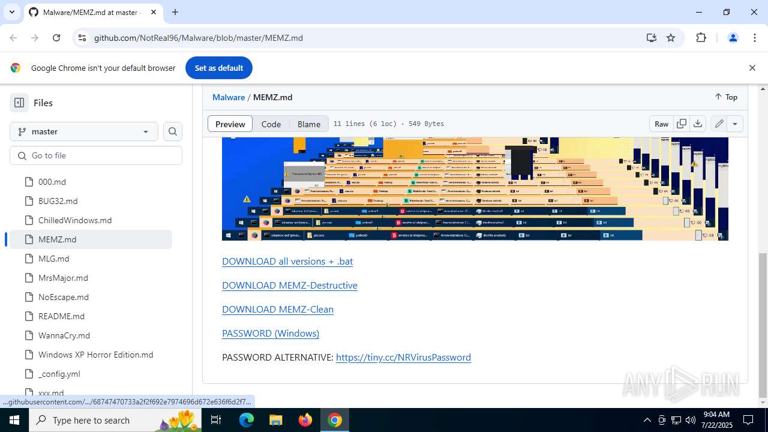Open Chrome extensions puzzle icon
768x432 pixels.
point(701,38)
